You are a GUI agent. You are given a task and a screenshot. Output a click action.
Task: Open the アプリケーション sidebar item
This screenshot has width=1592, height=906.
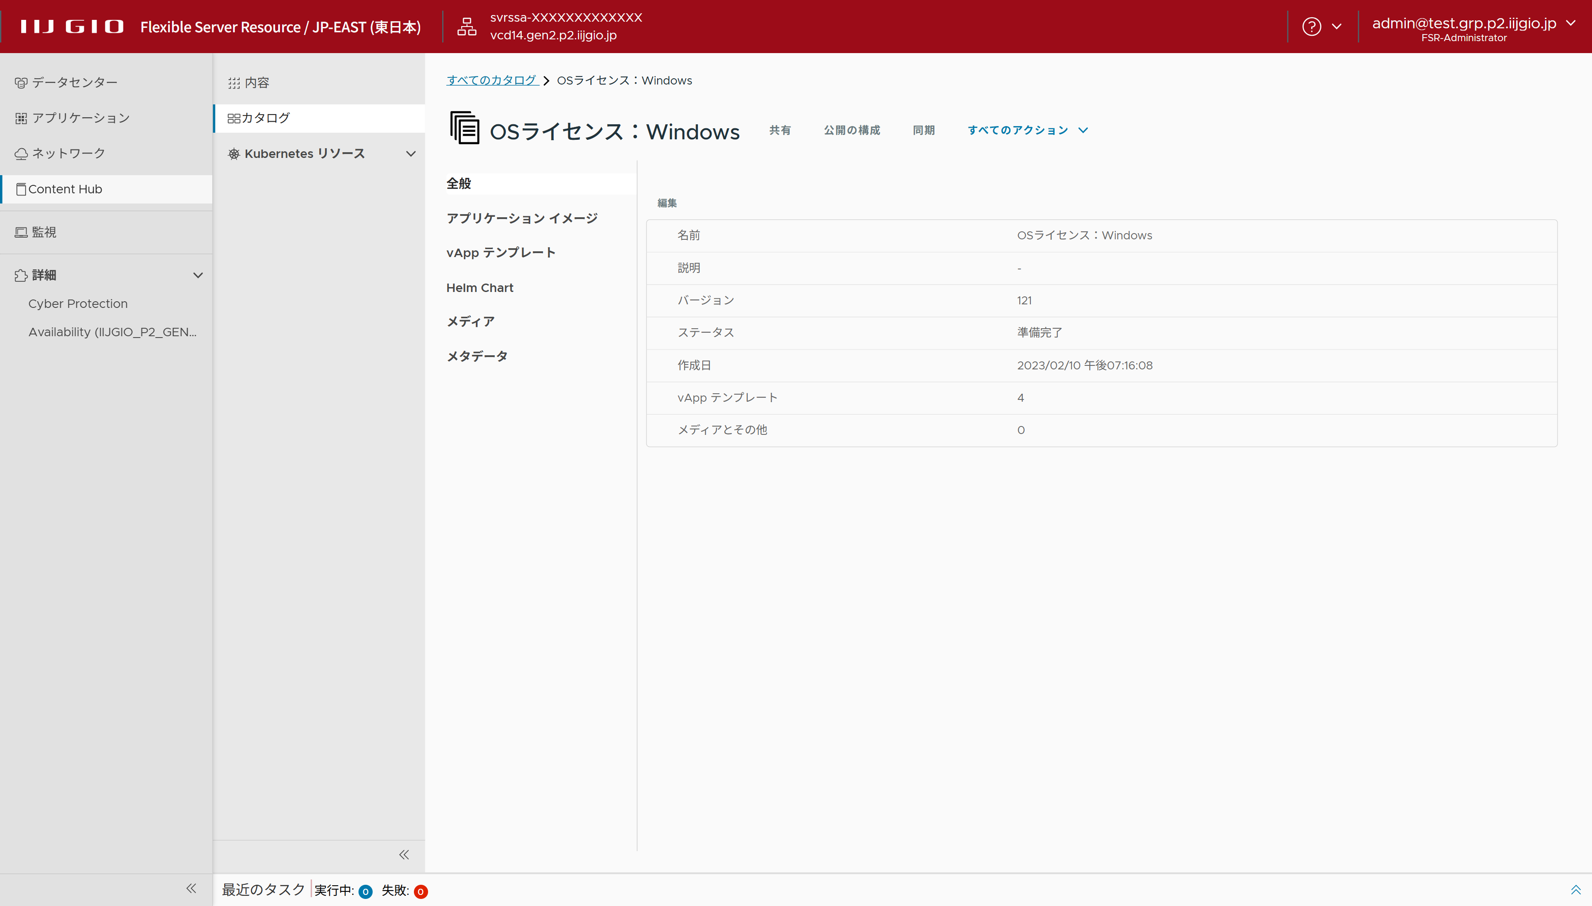81,118
